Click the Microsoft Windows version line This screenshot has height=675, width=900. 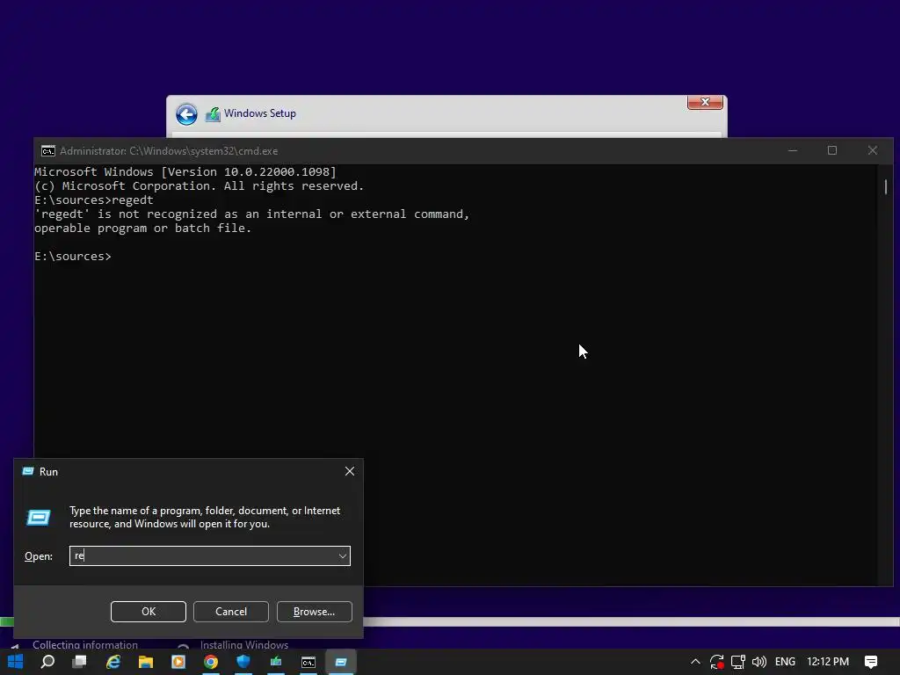185,171
